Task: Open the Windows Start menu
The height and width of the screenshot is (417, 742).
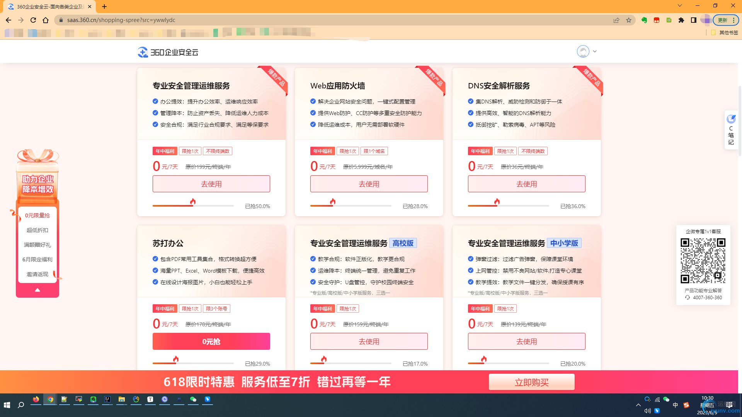Action: pos(7,405)
